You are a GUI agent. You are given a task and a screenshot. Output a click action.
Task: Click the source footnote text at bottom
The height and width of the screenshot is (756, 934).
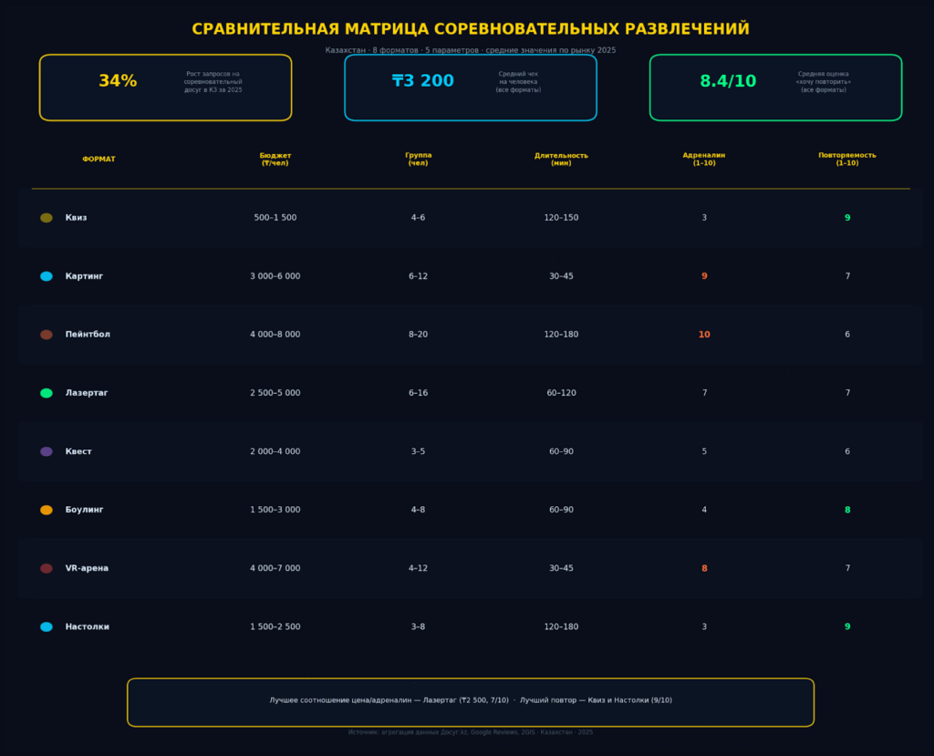470,732
